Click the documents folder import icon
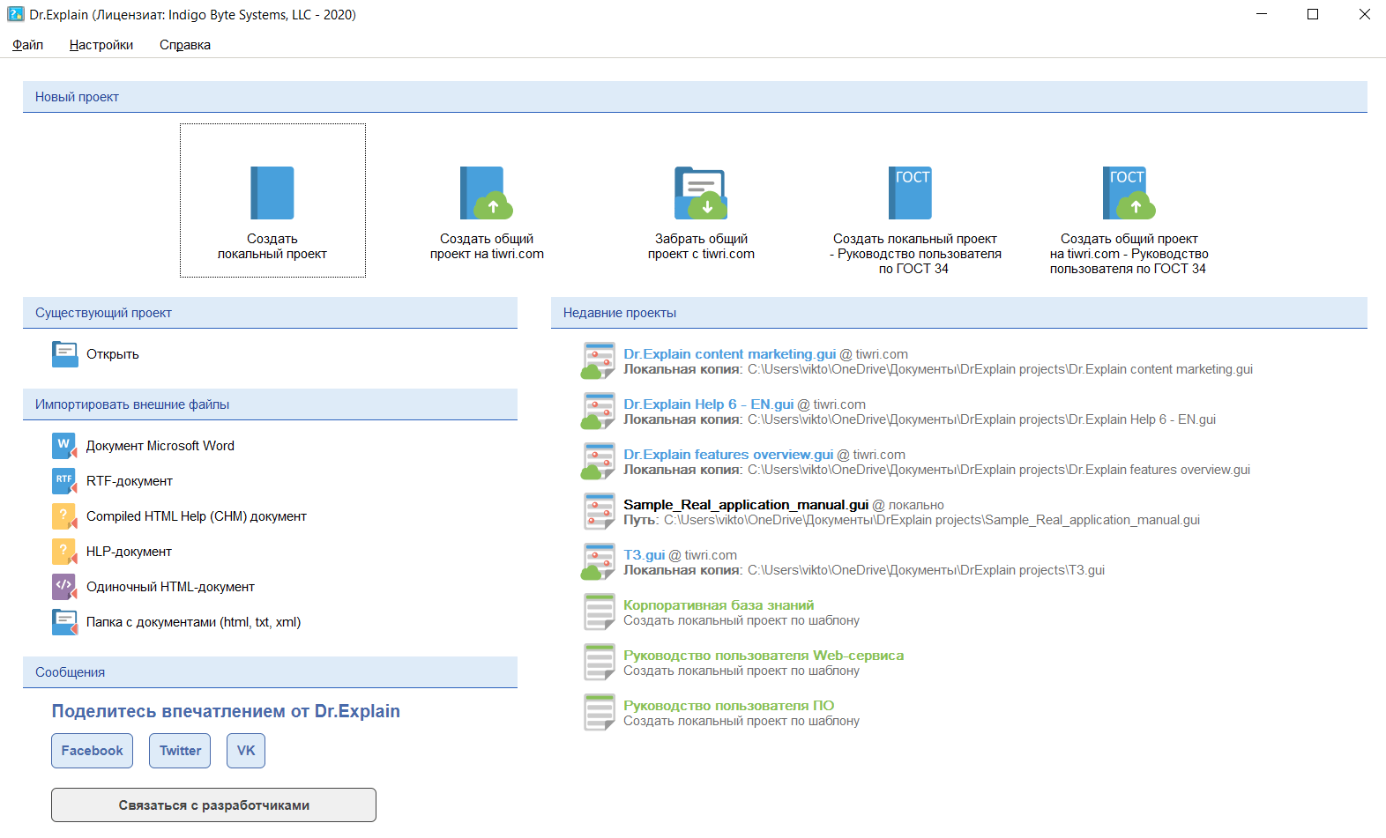 coord(65,622)
